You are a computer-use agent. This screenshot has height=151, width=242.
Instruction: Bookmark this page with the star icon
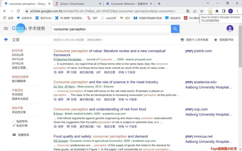pyautogui.click(x=202, y=11)
